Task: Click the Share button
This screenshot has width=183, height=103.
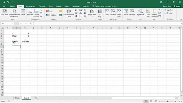Action: (177, 6)
